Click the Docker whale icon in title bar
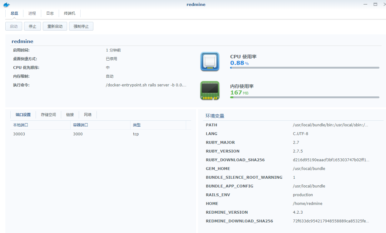This screenshot has height=233, width=386. (x=6, y=5)
